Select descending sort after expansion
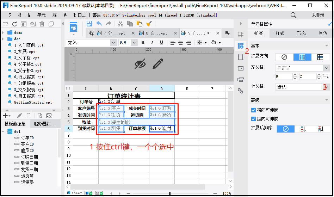334x197 pixels. tap(321, 129)
